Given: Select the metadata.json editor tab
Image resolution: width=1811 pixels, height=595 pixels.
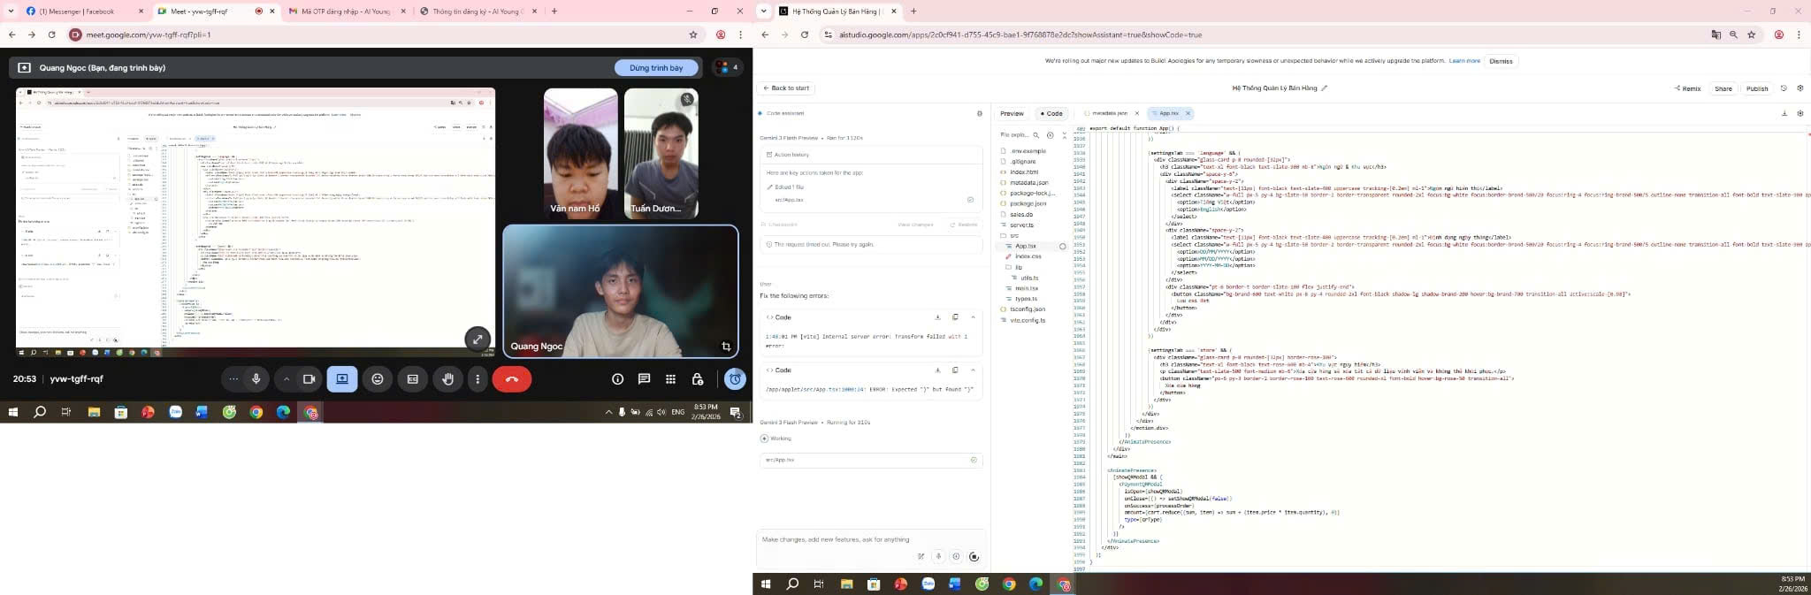Looking at the screenshot, I should pos(1109,113).
